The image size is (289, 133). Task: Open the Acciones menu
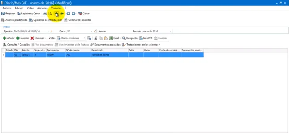point(42,8)
